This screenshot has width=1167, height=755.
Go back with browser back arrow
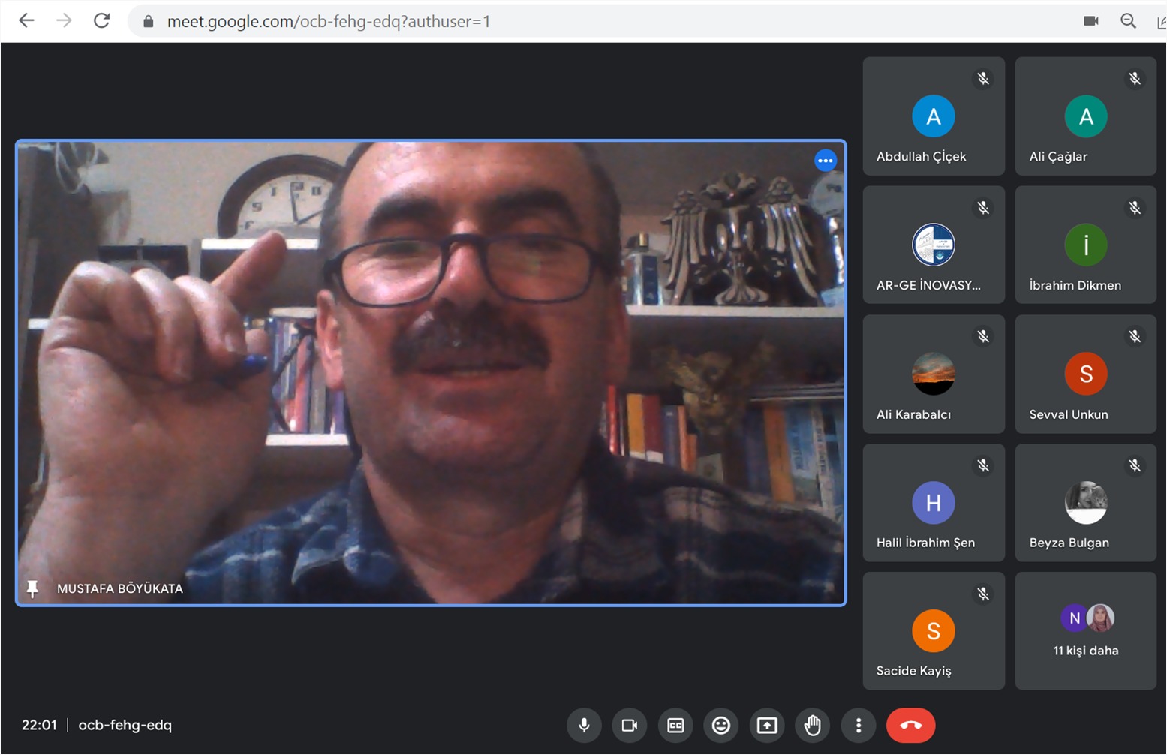click(26, 21)
